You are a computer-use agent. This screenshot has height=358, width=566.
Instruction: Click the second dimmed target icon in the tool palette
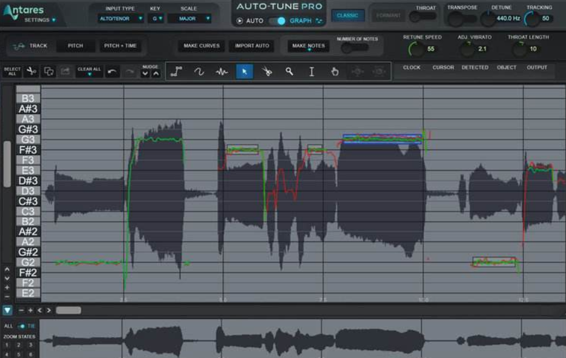point(379,72)
